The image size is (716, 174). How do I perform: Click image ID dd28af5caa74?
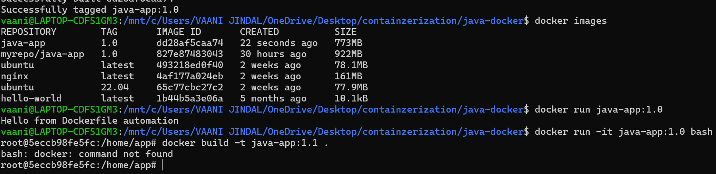[190, 43]
